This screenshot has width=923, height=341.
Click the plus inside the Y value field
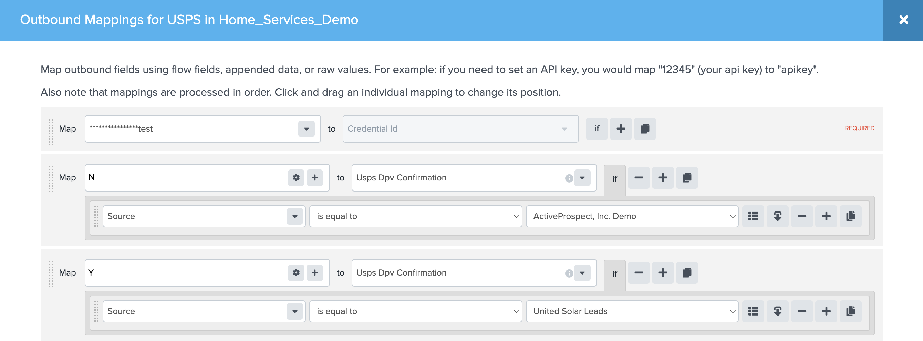point(314,273)
